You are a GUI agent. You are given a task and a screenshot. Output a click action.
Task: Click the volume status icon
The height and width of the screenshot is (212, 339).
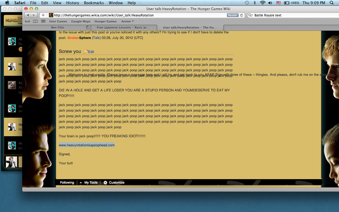(270, 3)
